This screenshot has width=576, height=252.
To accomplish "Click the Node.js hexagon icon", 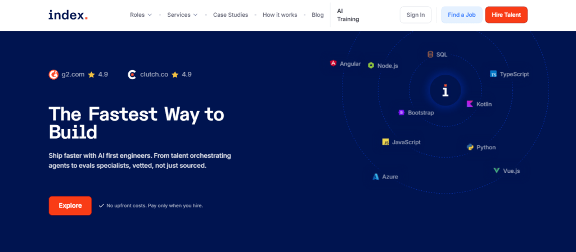I will [x=371, y=66].
